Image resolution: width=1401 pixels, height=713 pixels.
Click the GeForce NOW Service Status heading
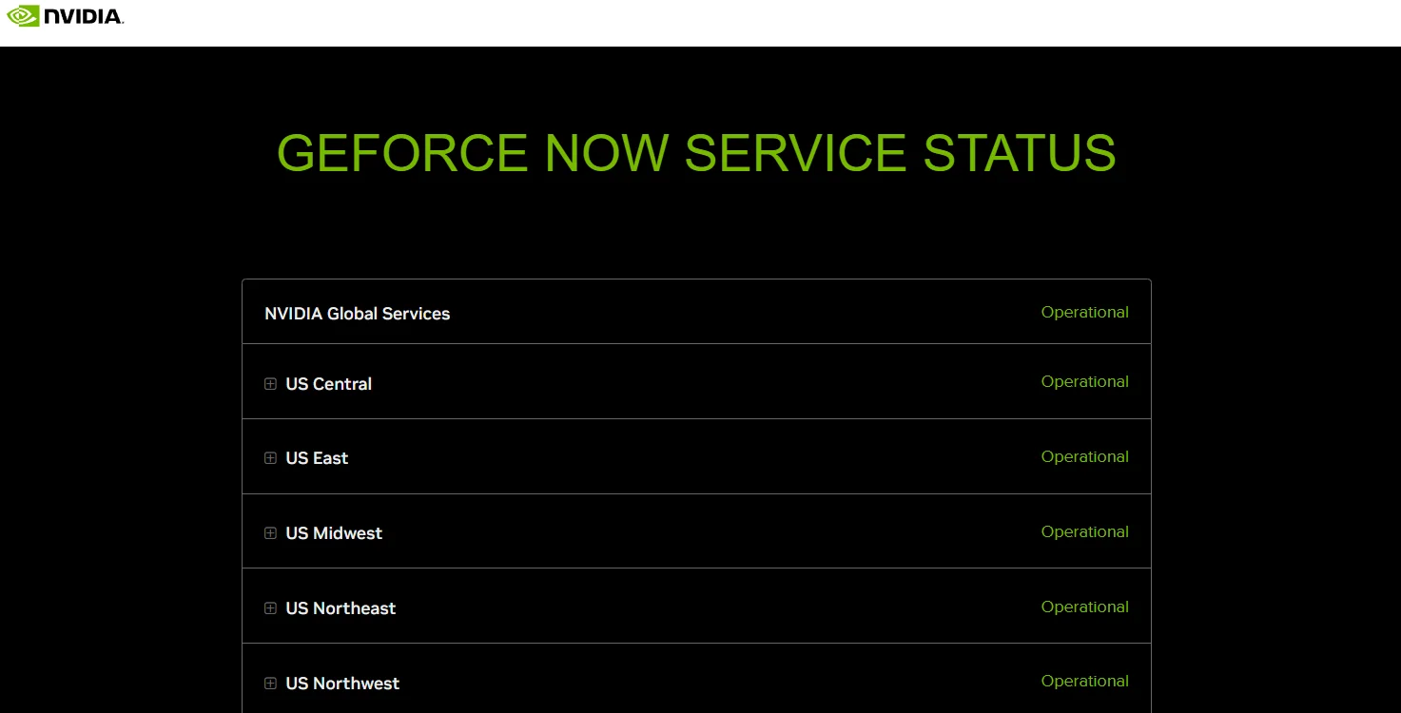(x=696, y=153)
